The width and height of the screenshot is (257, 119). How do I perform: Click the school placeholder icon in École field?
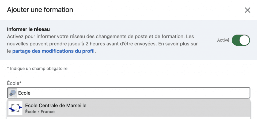(x=13, y=93)
